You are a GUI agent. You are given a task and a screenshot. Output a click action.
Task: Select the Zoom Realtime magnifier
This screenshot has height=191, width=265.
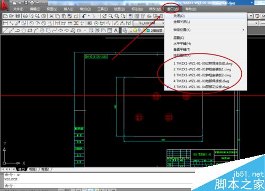point(111,16)
